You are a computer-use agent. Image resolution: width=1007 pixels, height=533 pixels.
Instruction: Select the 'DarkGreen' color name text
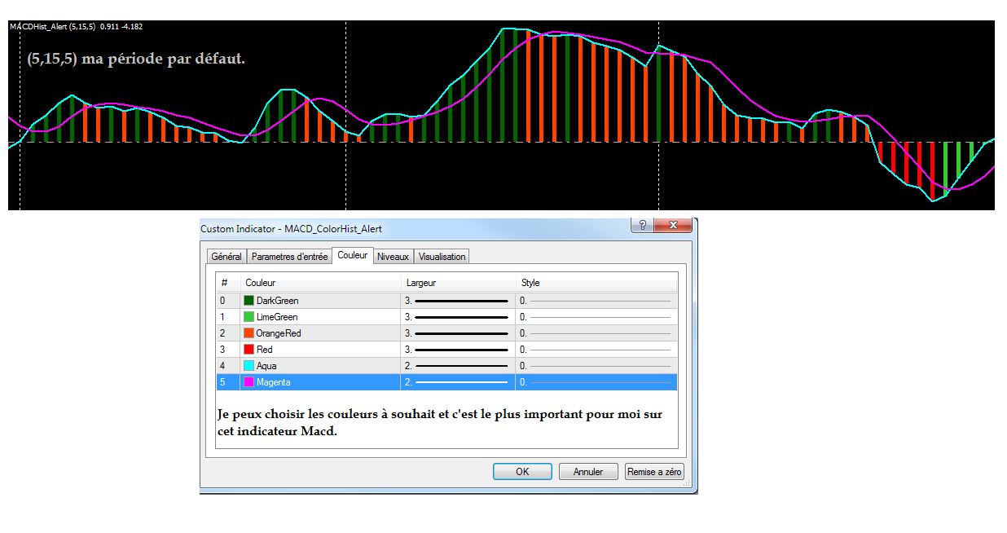[278, 301]
